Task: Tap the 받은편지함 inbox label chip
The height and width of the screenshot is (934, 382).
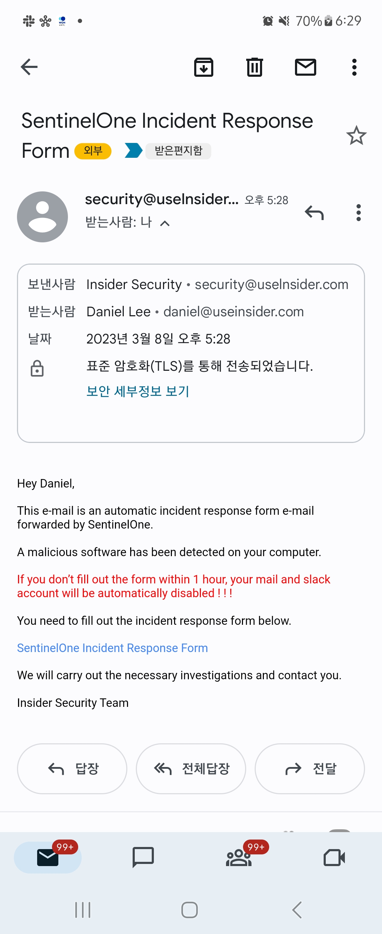Action: pyautogui.click(x=178, y=151)
